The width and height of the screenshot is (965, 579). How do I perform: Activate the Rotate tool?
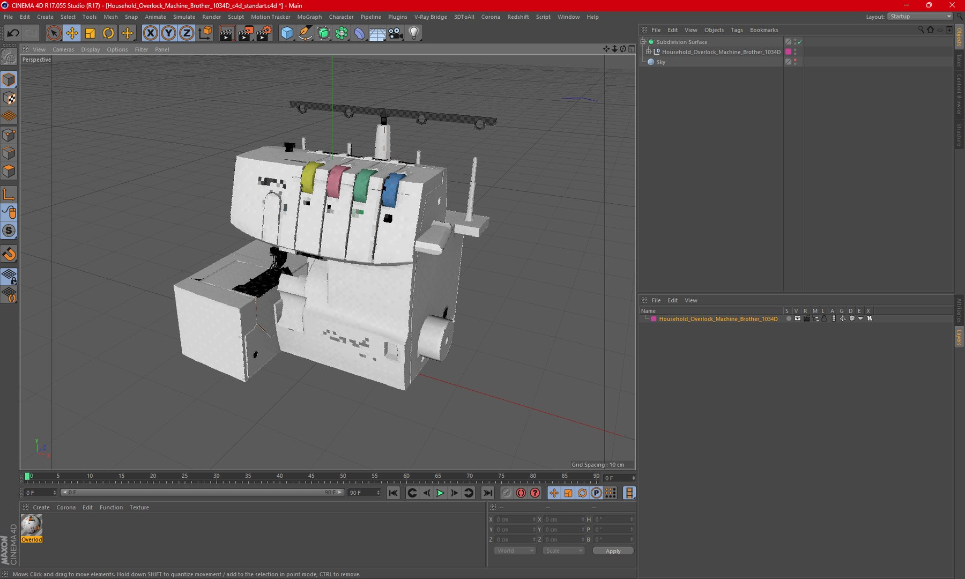pos(108,33)
